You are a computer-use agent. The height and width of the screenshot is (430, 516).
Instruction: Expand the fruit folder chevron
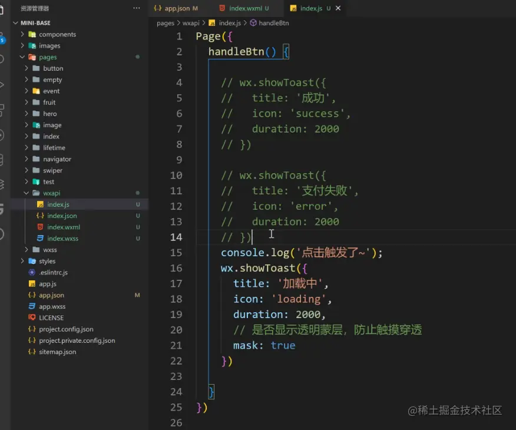tap(27, 102)
